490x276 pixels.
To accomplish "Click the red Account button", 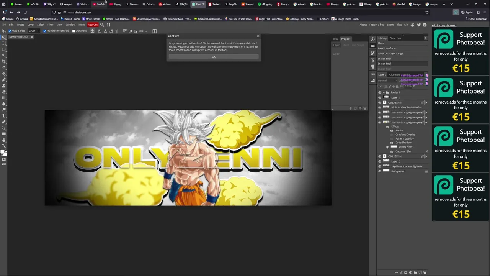I will [93, 25].
